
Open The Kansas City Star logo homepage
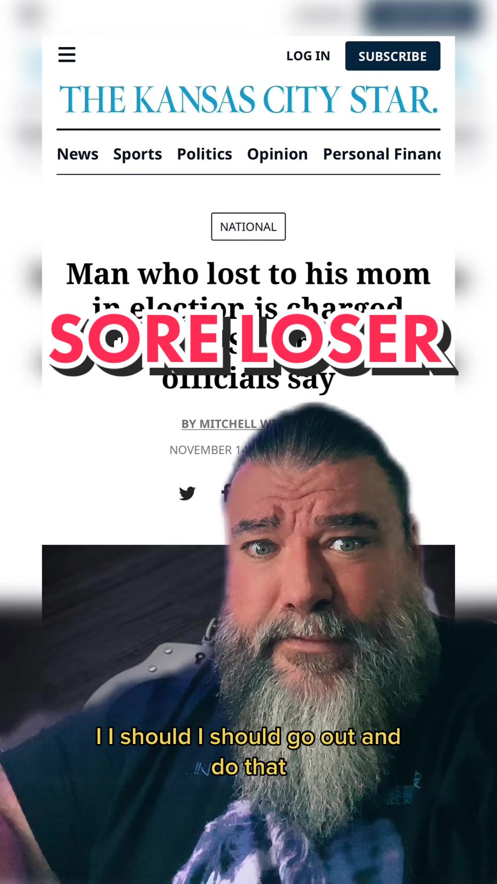click(x=248, y=99)
